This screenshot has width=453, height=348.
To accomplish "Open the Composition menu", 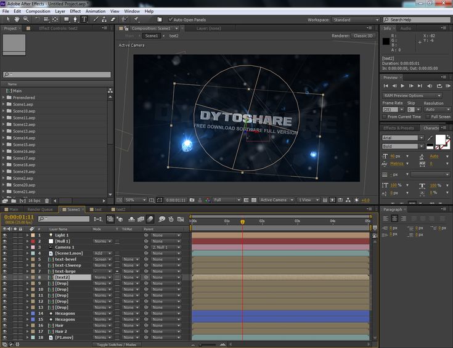I will click(38, 11).
